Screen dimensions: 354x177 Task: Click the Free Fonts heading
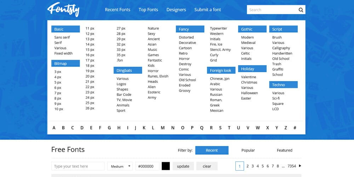click(68, 149)
